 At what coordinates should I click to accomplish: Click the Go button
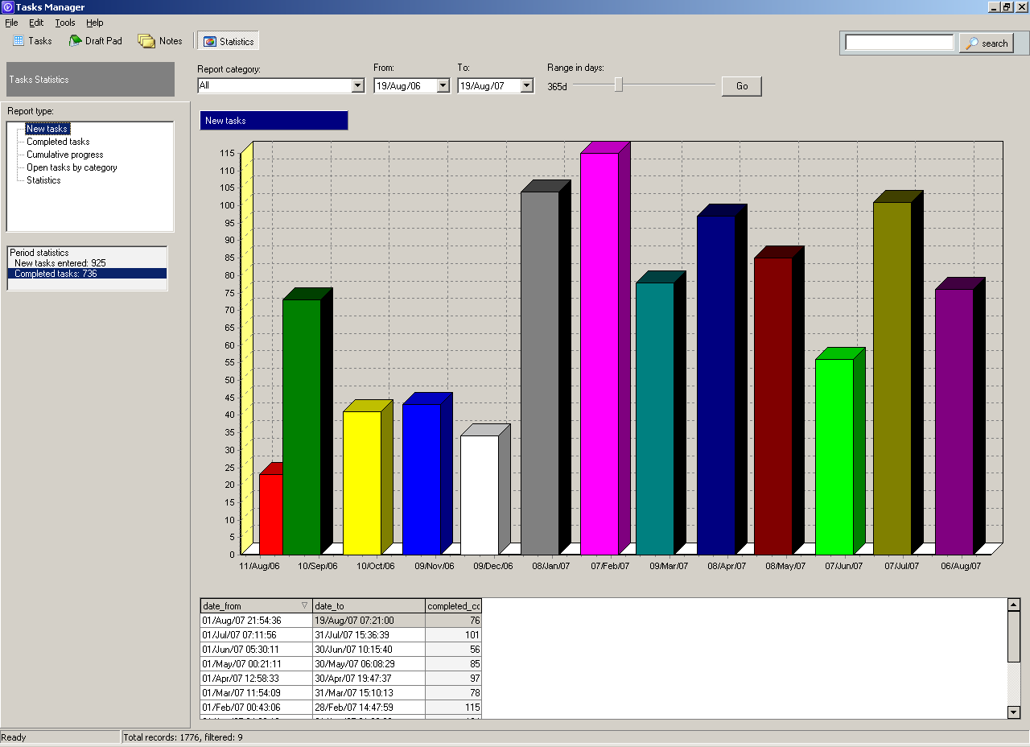click(x=740, y=85)
